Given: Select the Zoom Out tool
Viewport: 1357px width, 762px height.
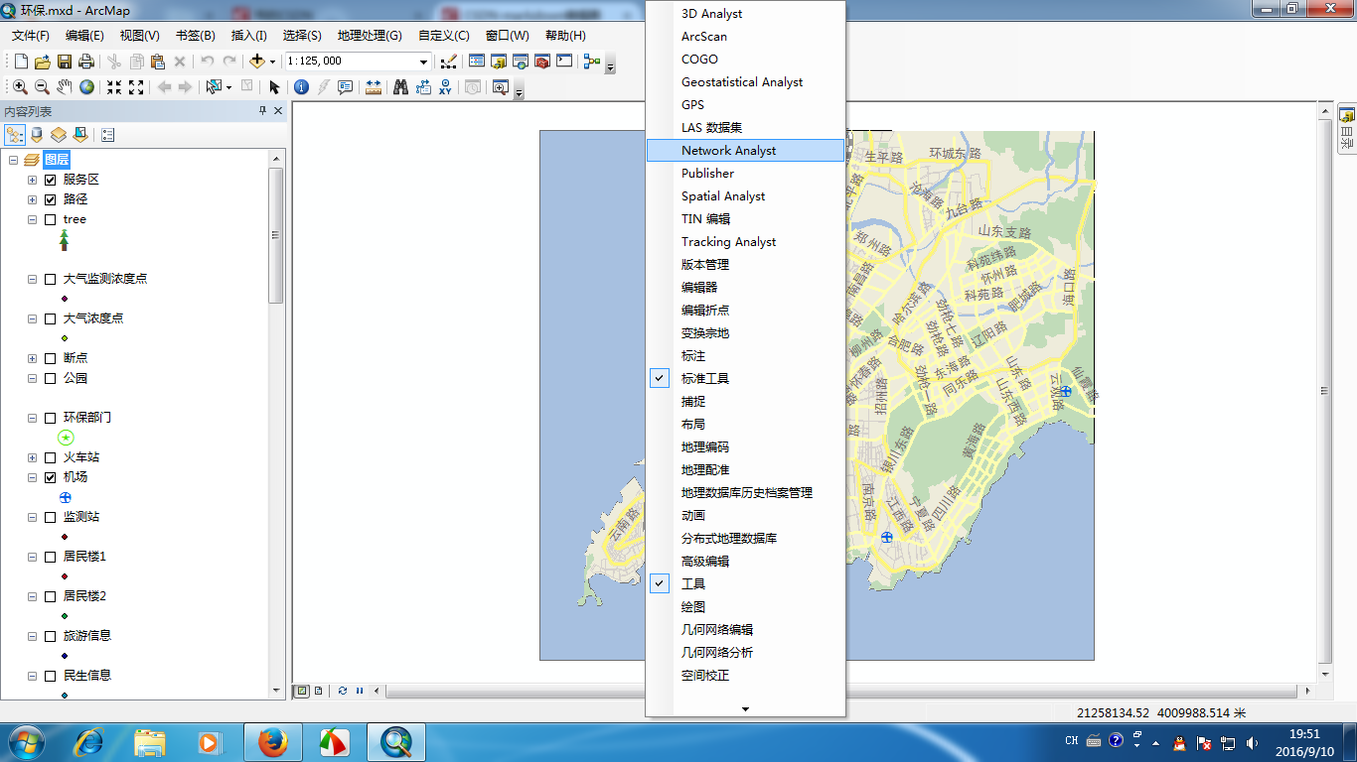Looking at the screenshot, I should 43,87.
